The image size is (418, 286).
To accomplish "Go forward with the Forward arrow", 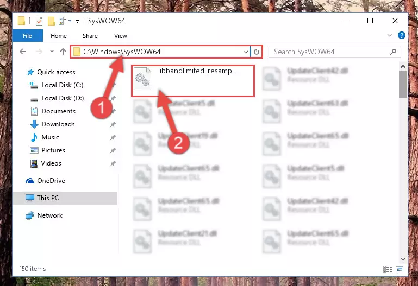I will pyautogui.click(x=39, y=52).
